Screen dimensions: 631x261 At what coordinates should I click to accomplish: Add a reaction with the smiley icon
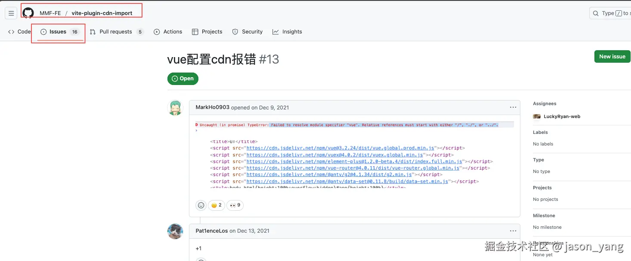point(201,205)
